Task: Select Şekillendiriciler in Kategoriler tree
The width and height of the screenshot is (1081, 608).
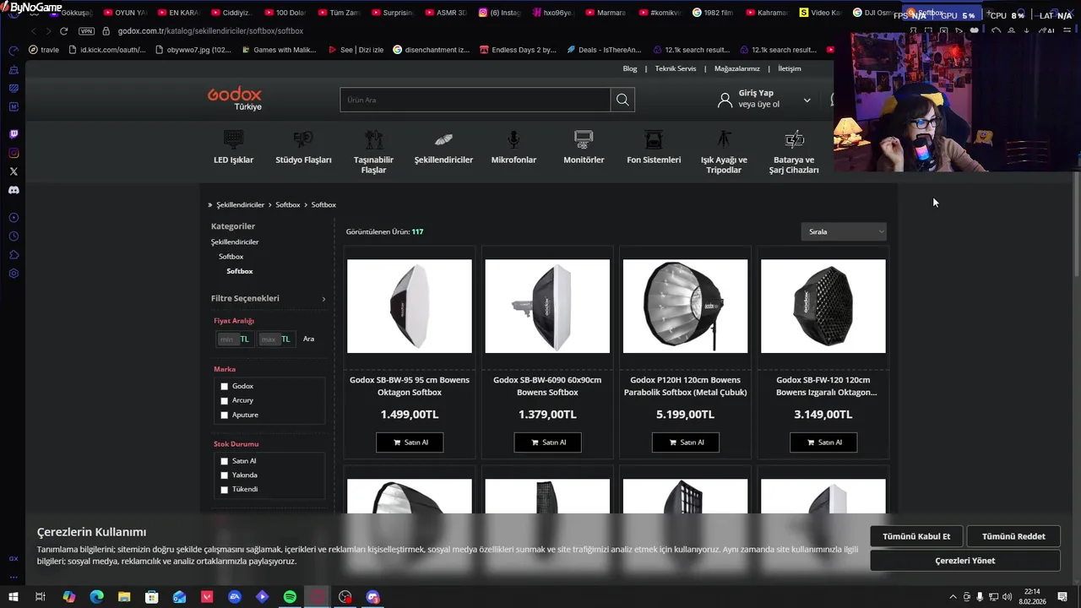Action: (x=235, y=242)
